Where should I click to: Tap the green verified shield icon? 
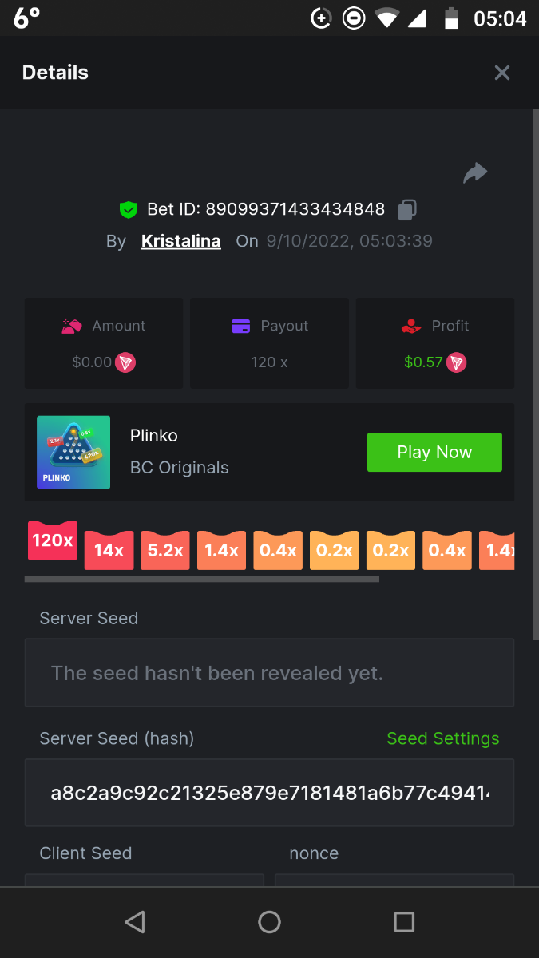pos(128,210)
